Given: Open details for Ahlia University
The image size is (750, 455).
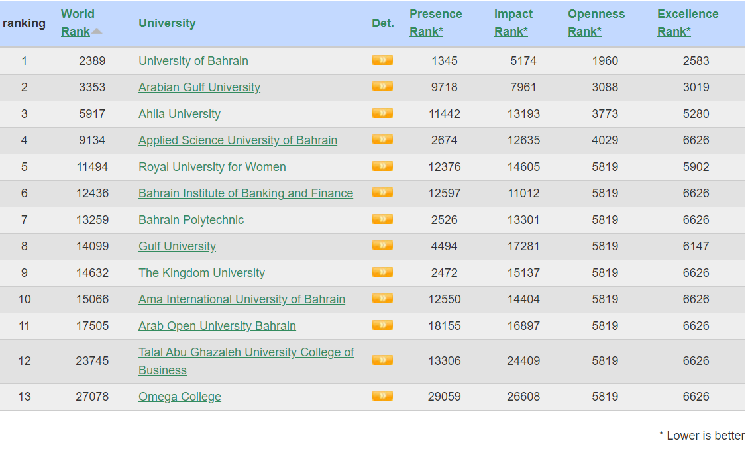Looking at the screenshot, I should (382, 113).
